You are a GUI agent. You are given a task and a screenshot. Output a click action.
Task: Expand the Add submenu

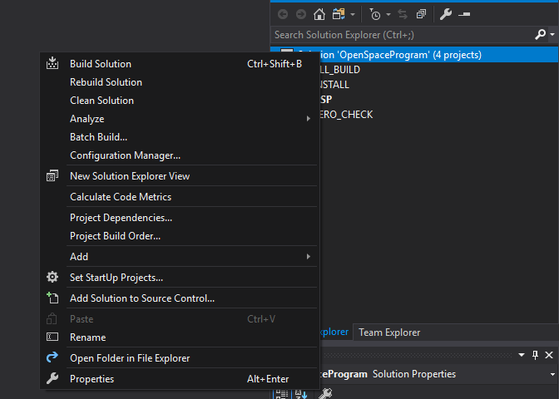coord(180,257)
